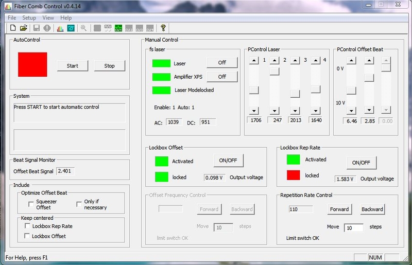Click Lockbox Offset output voltage 0.098 V
The width and height of the screenshot is (412, 265).
pyautogui.click(x=214, y=178)
